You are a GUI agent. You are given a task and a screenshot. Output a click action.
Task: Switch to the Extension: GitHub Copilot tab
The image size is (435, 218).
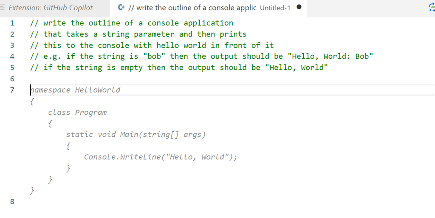(50, 8)
